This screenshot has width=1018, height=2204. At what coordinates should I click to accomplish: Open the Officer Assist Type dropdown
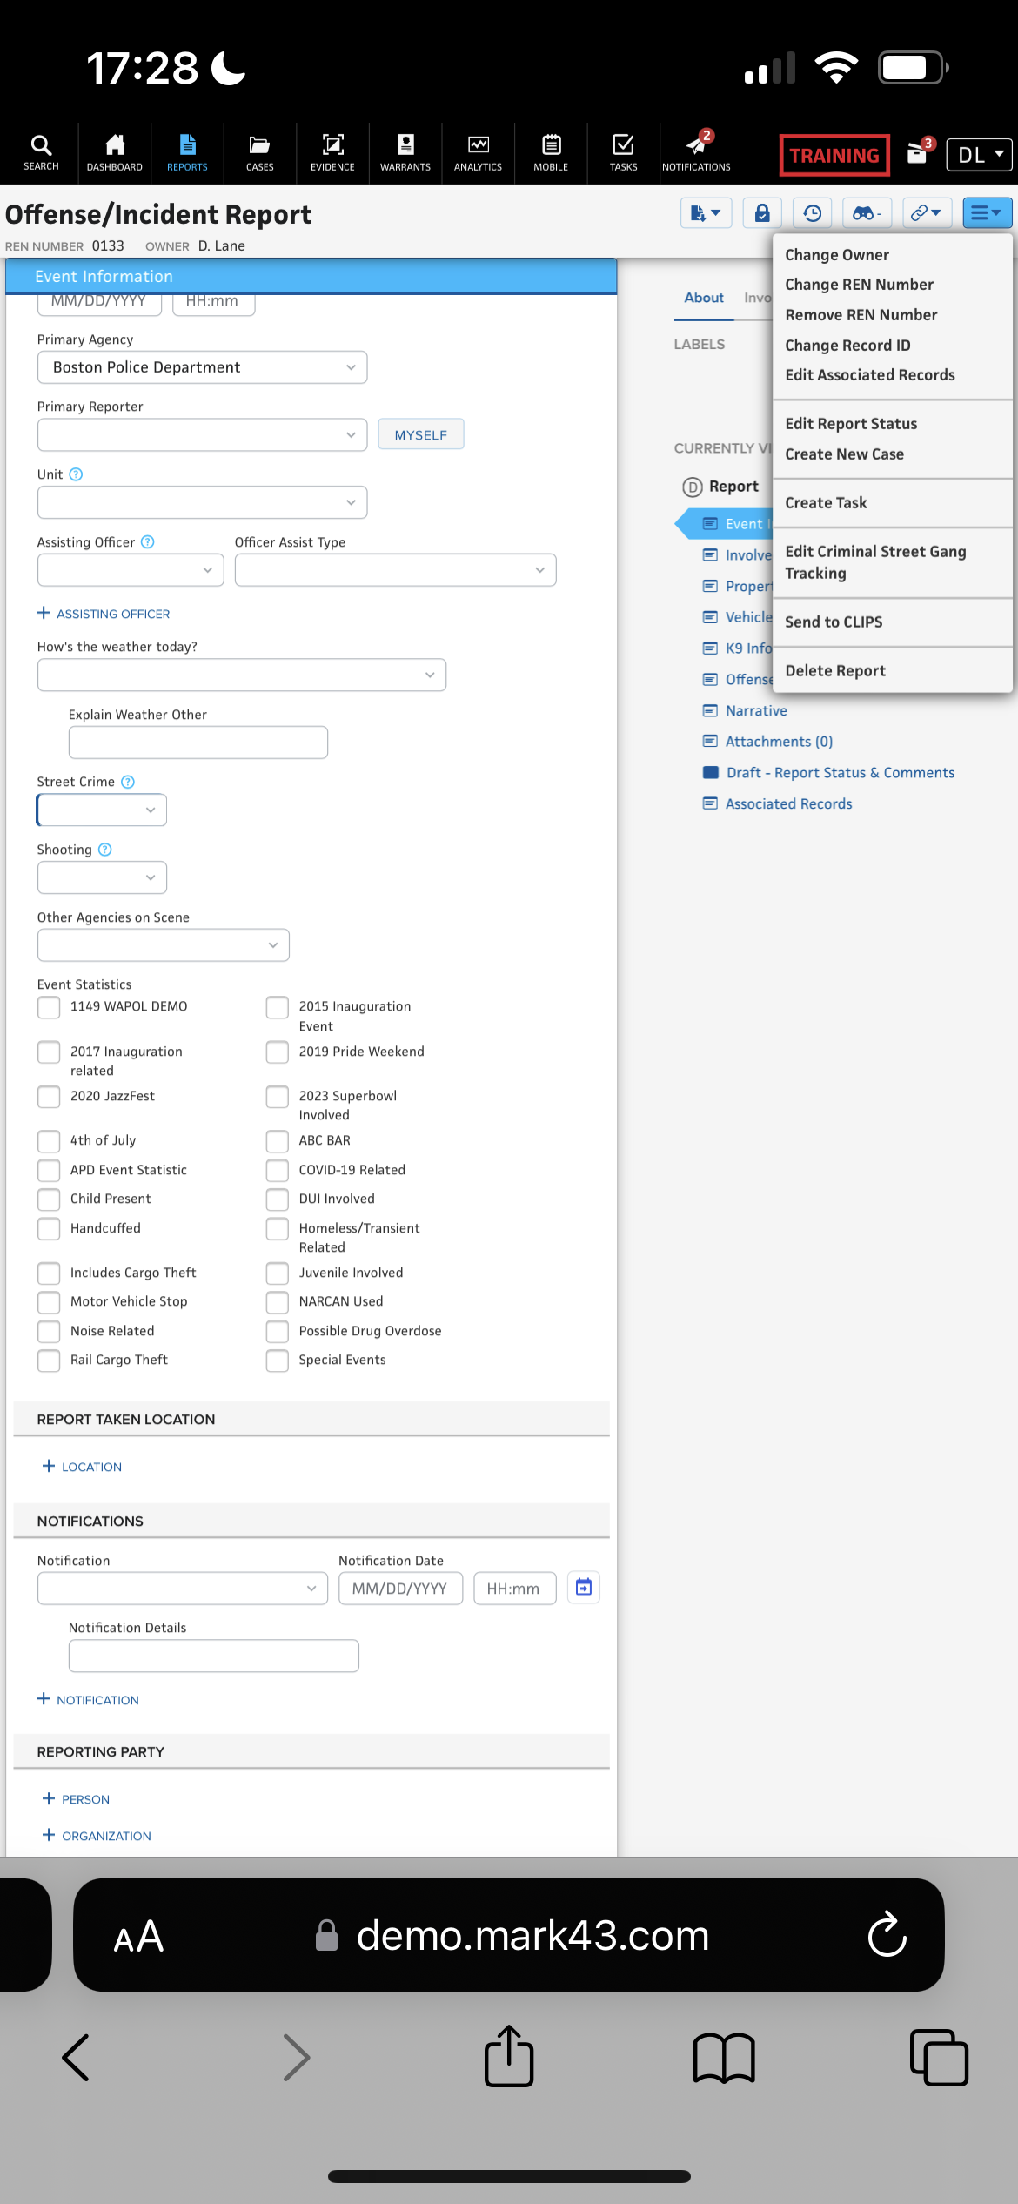click(395, 570)
